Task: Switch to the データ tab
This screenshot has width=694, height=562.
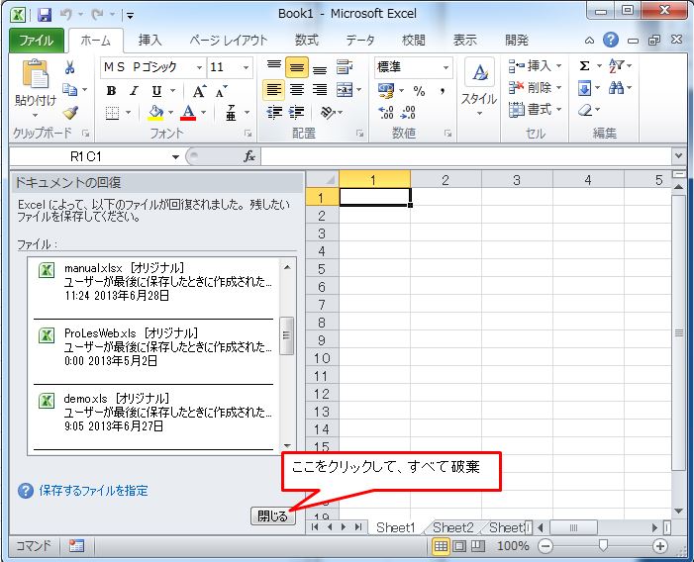Action: [360, 41]
